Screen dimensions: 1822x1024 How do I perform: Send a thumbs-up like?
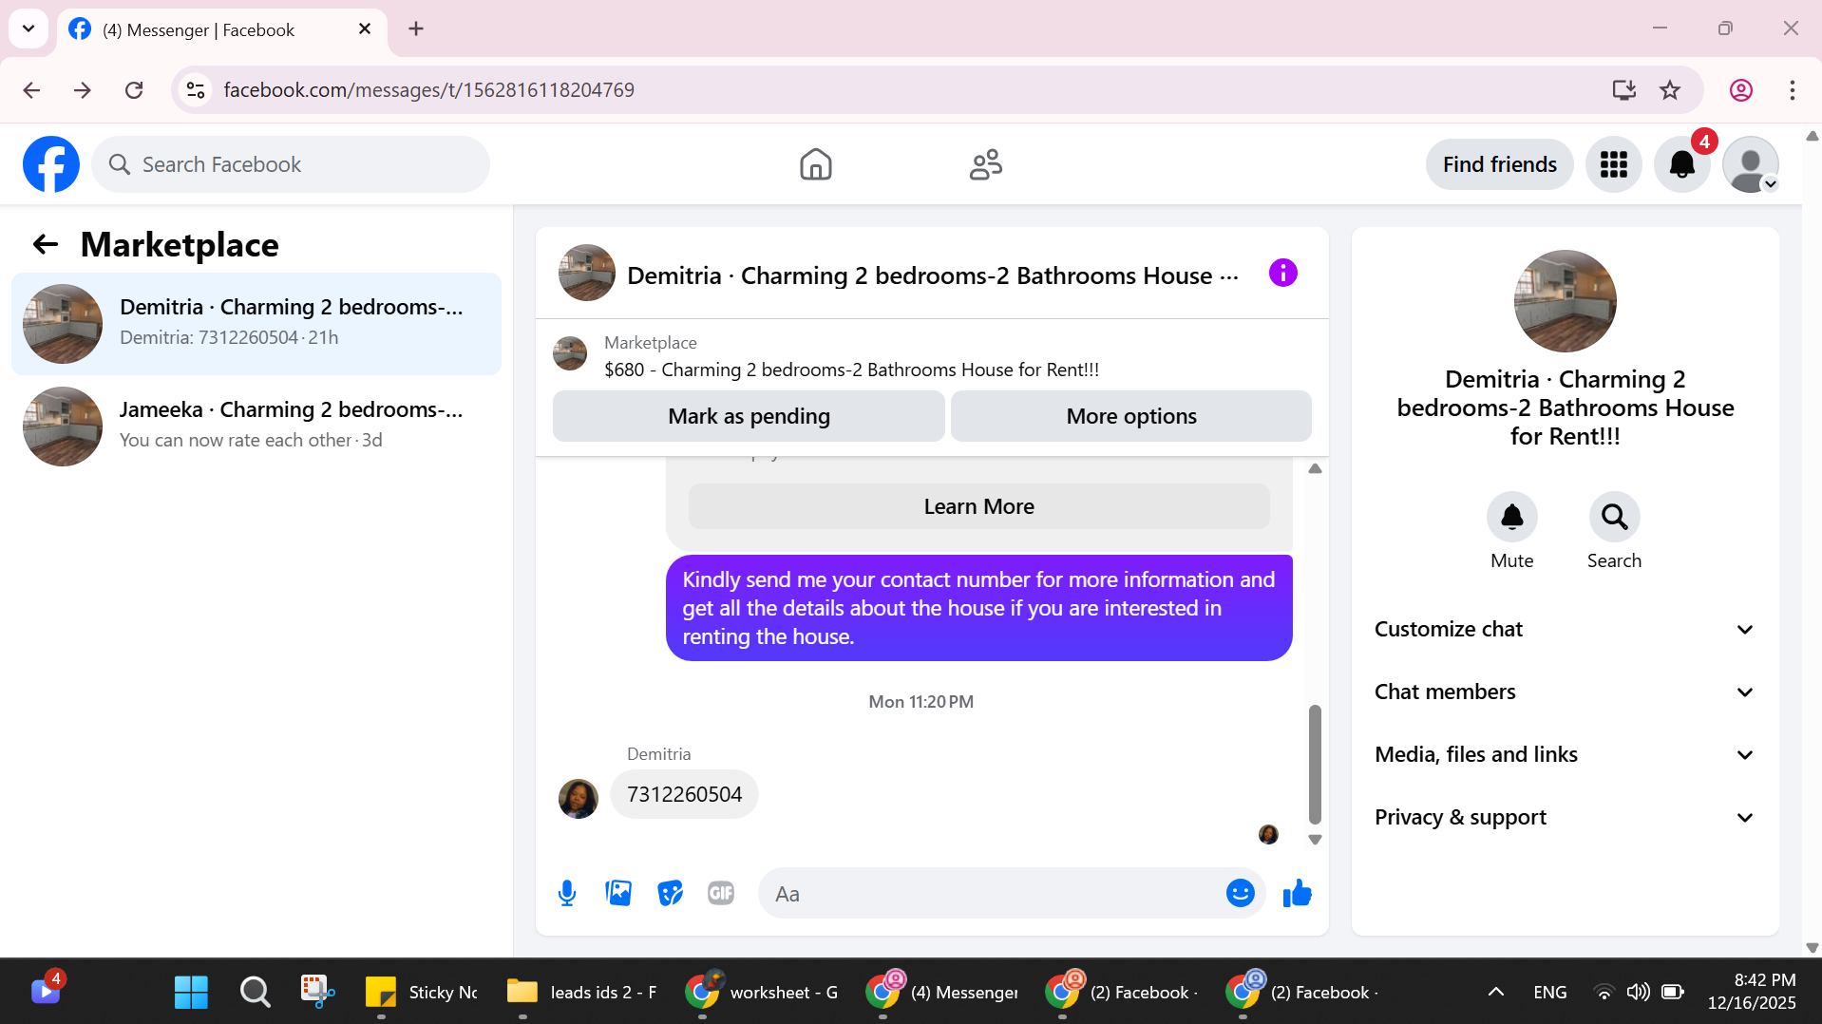click(x=1297, y=893)
